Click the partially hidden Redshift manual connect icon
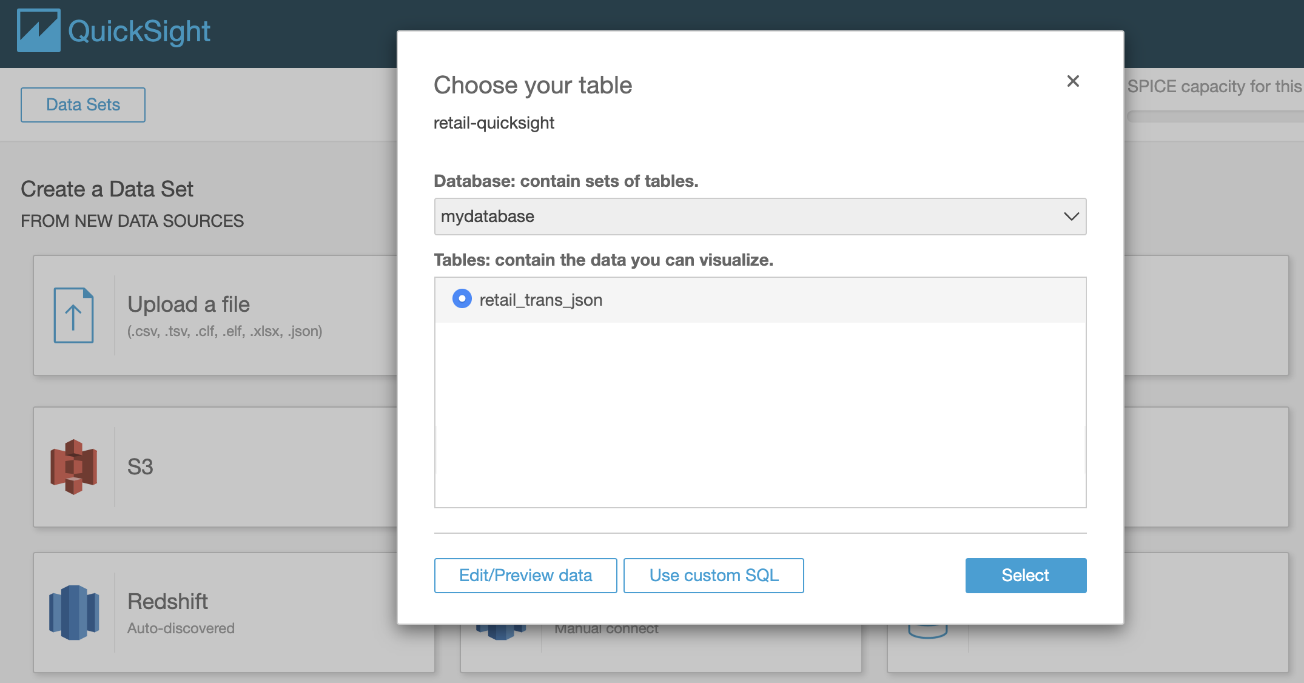This screenshot has width=1304, height=683. click(500, 632)
